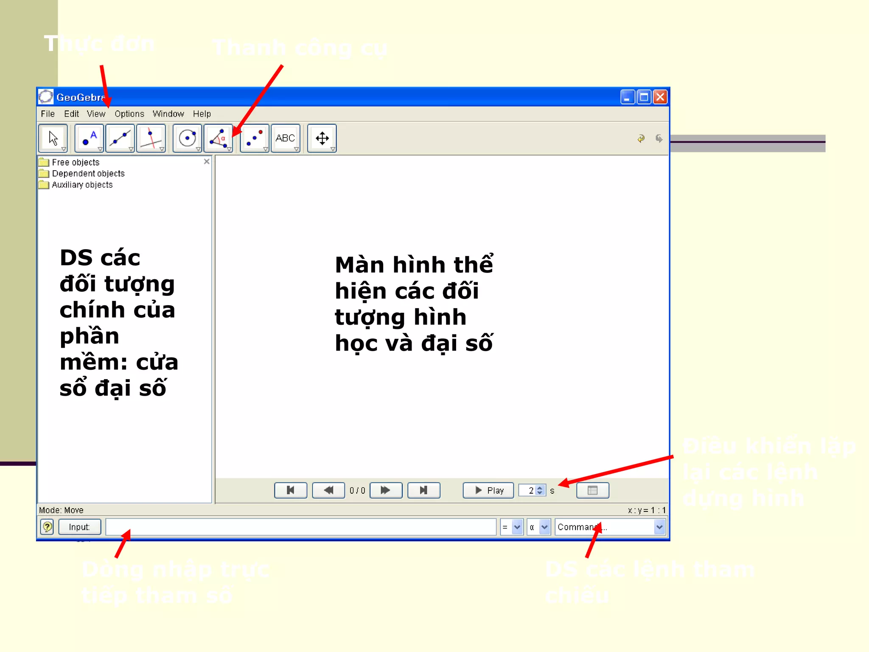Expand ABC text tool submenu triangle
The width and height of the screenshot is (869, 652).
tap(297, 149)
